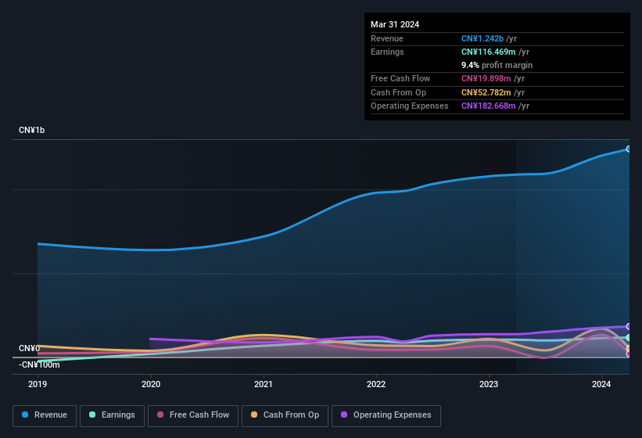Image resolution: width=642 pixels, height=438 pixels.
Task: Toggle the Free Cash Flow legend button
Action: coord(193,415)
